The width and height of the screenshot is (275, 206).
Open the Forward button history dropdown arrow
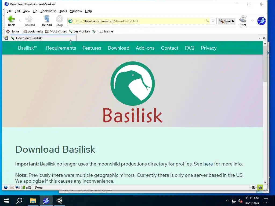pos(38,21)
